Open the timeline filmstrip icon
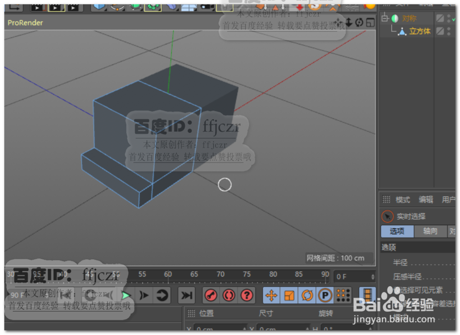This screenshot has height=335, width=460. pos(368,295)
